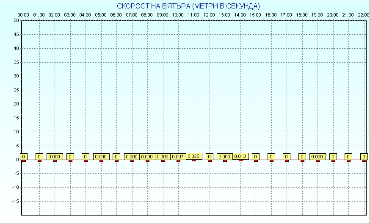
Task: Click the 05:00 time axis label
Action: click(101, 15)
